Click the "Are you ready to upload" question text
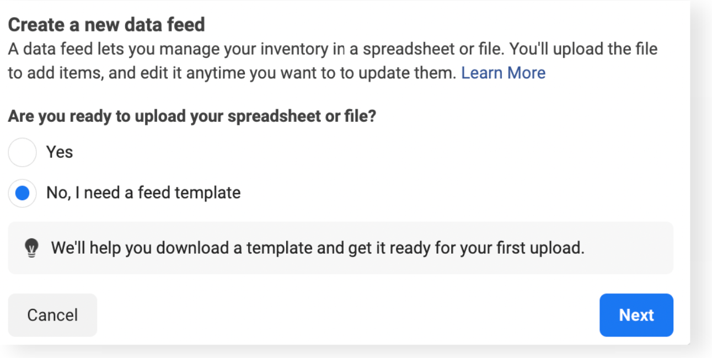712x358 pixels. (x=192, y=117)
